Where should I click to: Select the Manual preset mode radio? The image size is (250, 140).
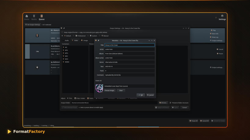pyautogui.click(x=100, y=36)
